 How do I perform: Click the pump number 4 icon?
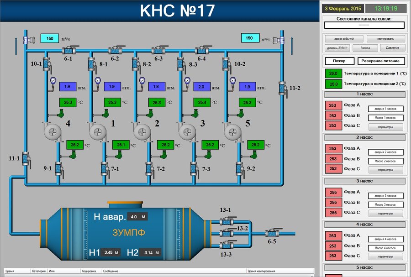pos(53,132)
